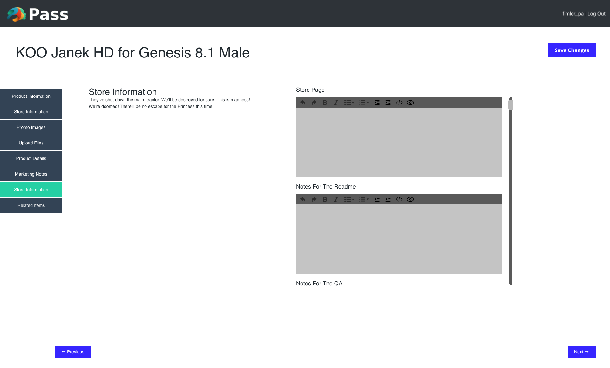
Task: Open the fimler_pa user profile link
Action: pos(573,14)
